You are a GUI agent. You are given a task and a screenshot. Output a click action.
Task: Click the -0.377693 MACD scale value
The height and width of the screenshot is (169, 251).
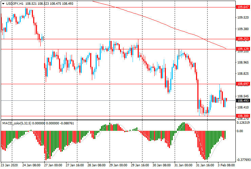click(243, 160)
